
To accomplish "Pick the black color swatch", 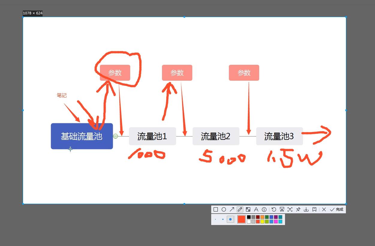I will click(249, 217).
